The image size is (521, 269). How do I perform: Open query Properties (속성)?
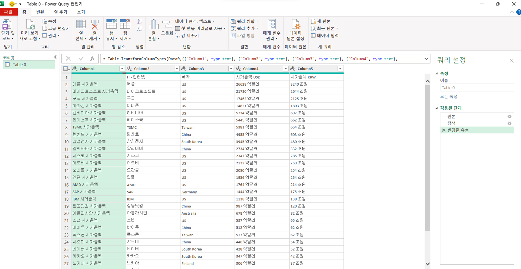[49, 21]
